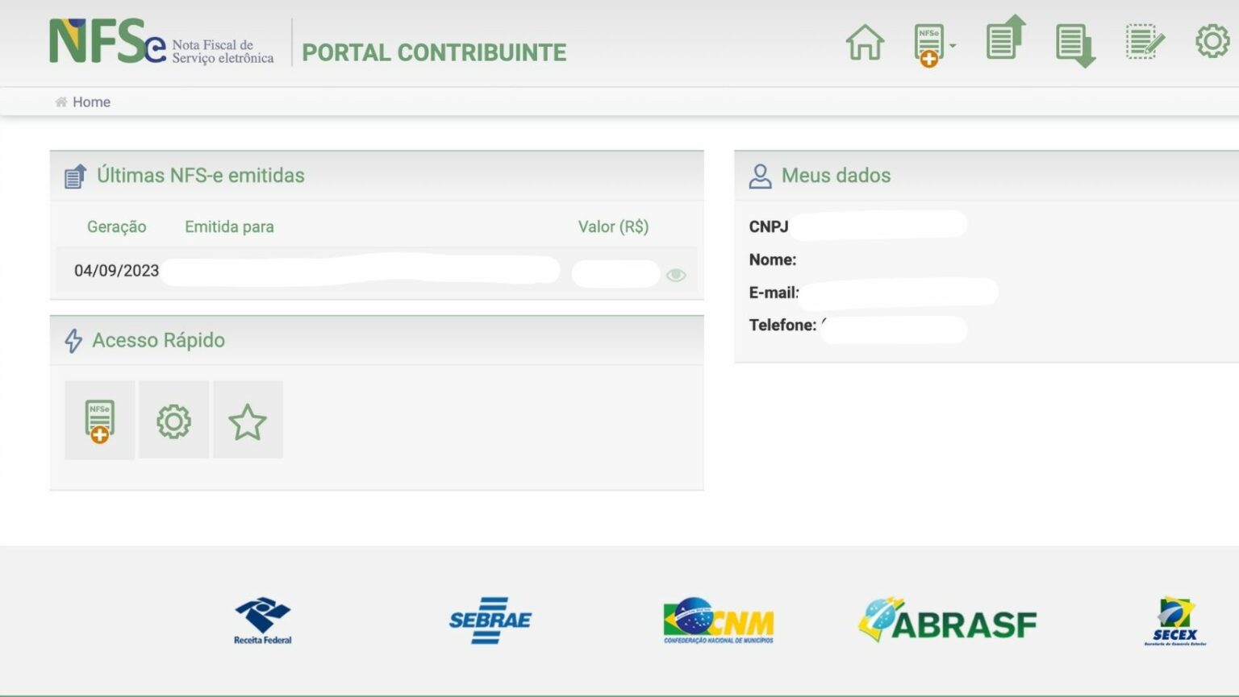Open the received NFS-e list icon
1239x697 pixels.
click(x=1074, y=45)
